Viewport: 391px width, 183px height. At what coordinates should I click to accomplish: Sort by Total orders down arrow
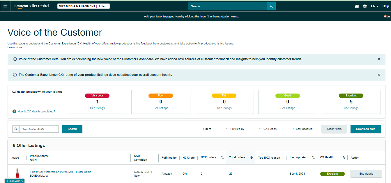tap(251, 157)
